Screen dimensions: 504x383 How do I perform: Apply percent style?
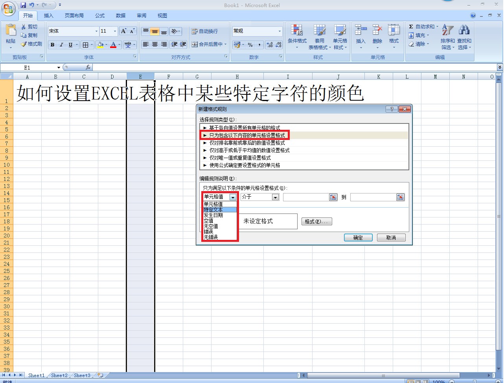pos(250,45)
